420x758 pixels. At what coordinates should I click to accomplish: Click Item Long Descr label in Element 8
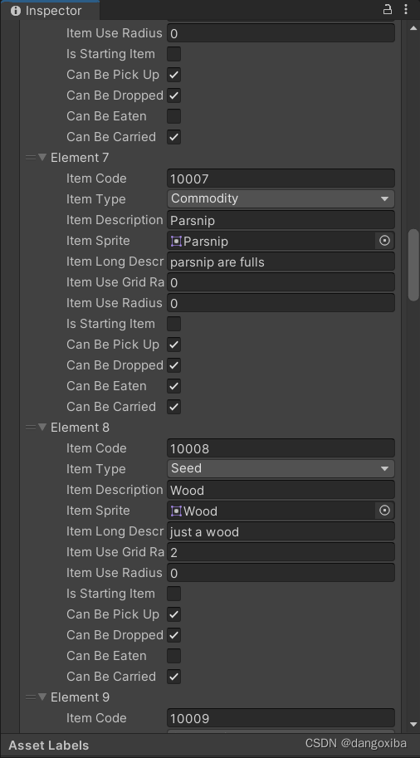pyautogui.click(x=115, y=531)
